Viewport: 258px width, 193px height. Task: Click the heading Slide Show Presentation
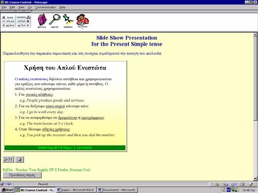126,38
